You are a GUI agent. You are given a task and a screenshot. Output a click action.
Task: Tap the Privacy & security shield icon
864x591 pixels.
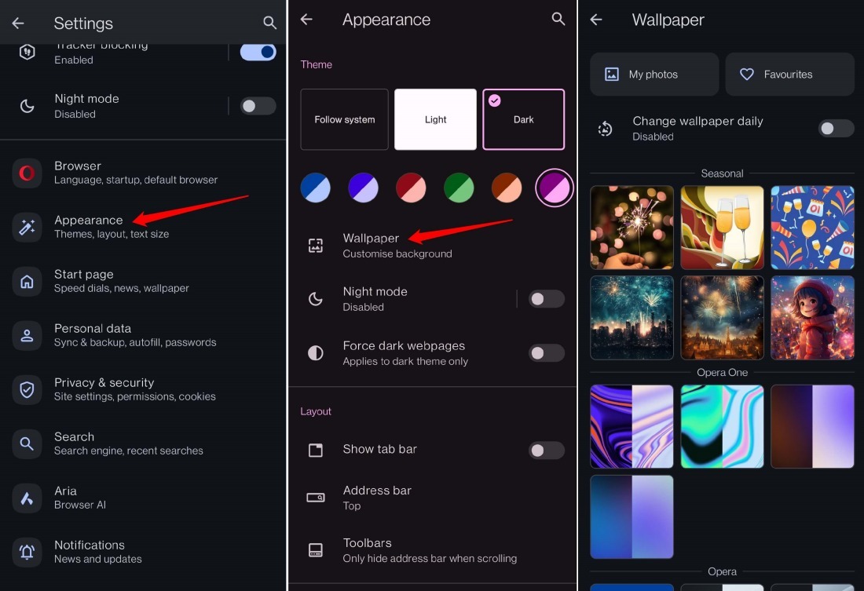click(x=27, y=389)
